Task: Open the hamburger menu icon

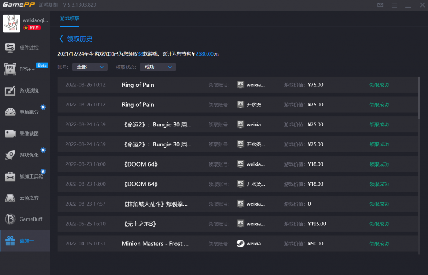Action: tap(394, 5)
